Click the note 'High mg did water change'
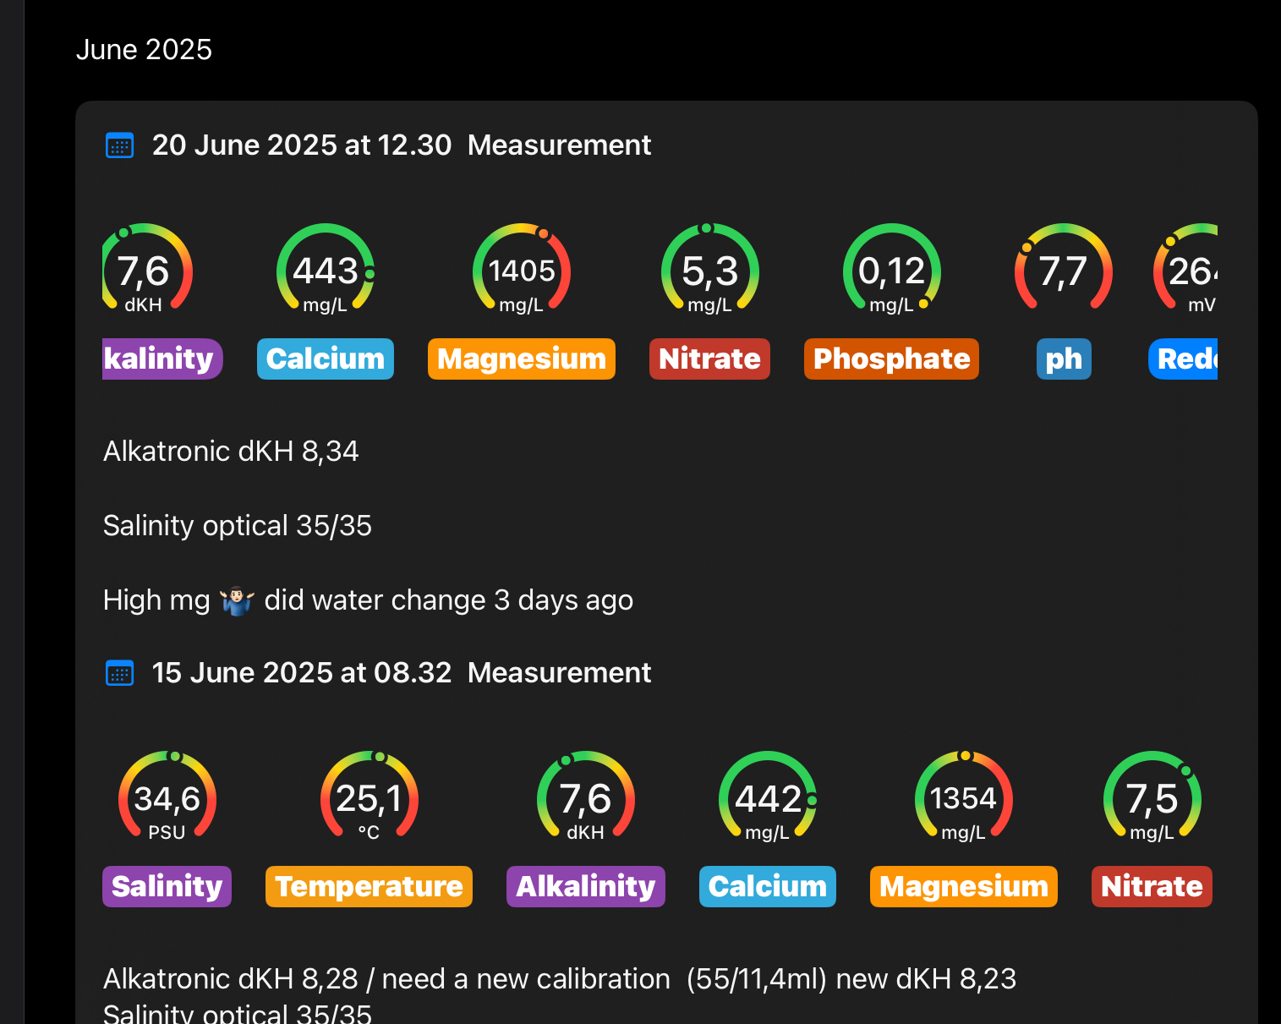Image resolution: width=1281 pixels, height=1024 pixels. [368, 600]
